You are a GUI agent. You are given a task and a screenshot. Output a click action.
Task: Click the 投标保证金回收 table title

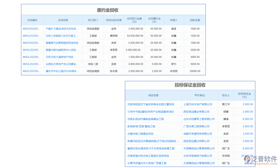coord(191,85)
